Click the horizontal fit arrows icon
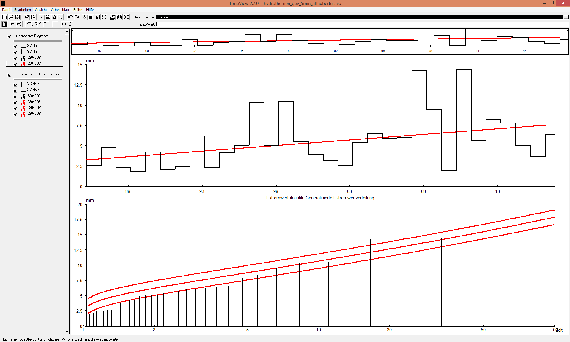 64,24
